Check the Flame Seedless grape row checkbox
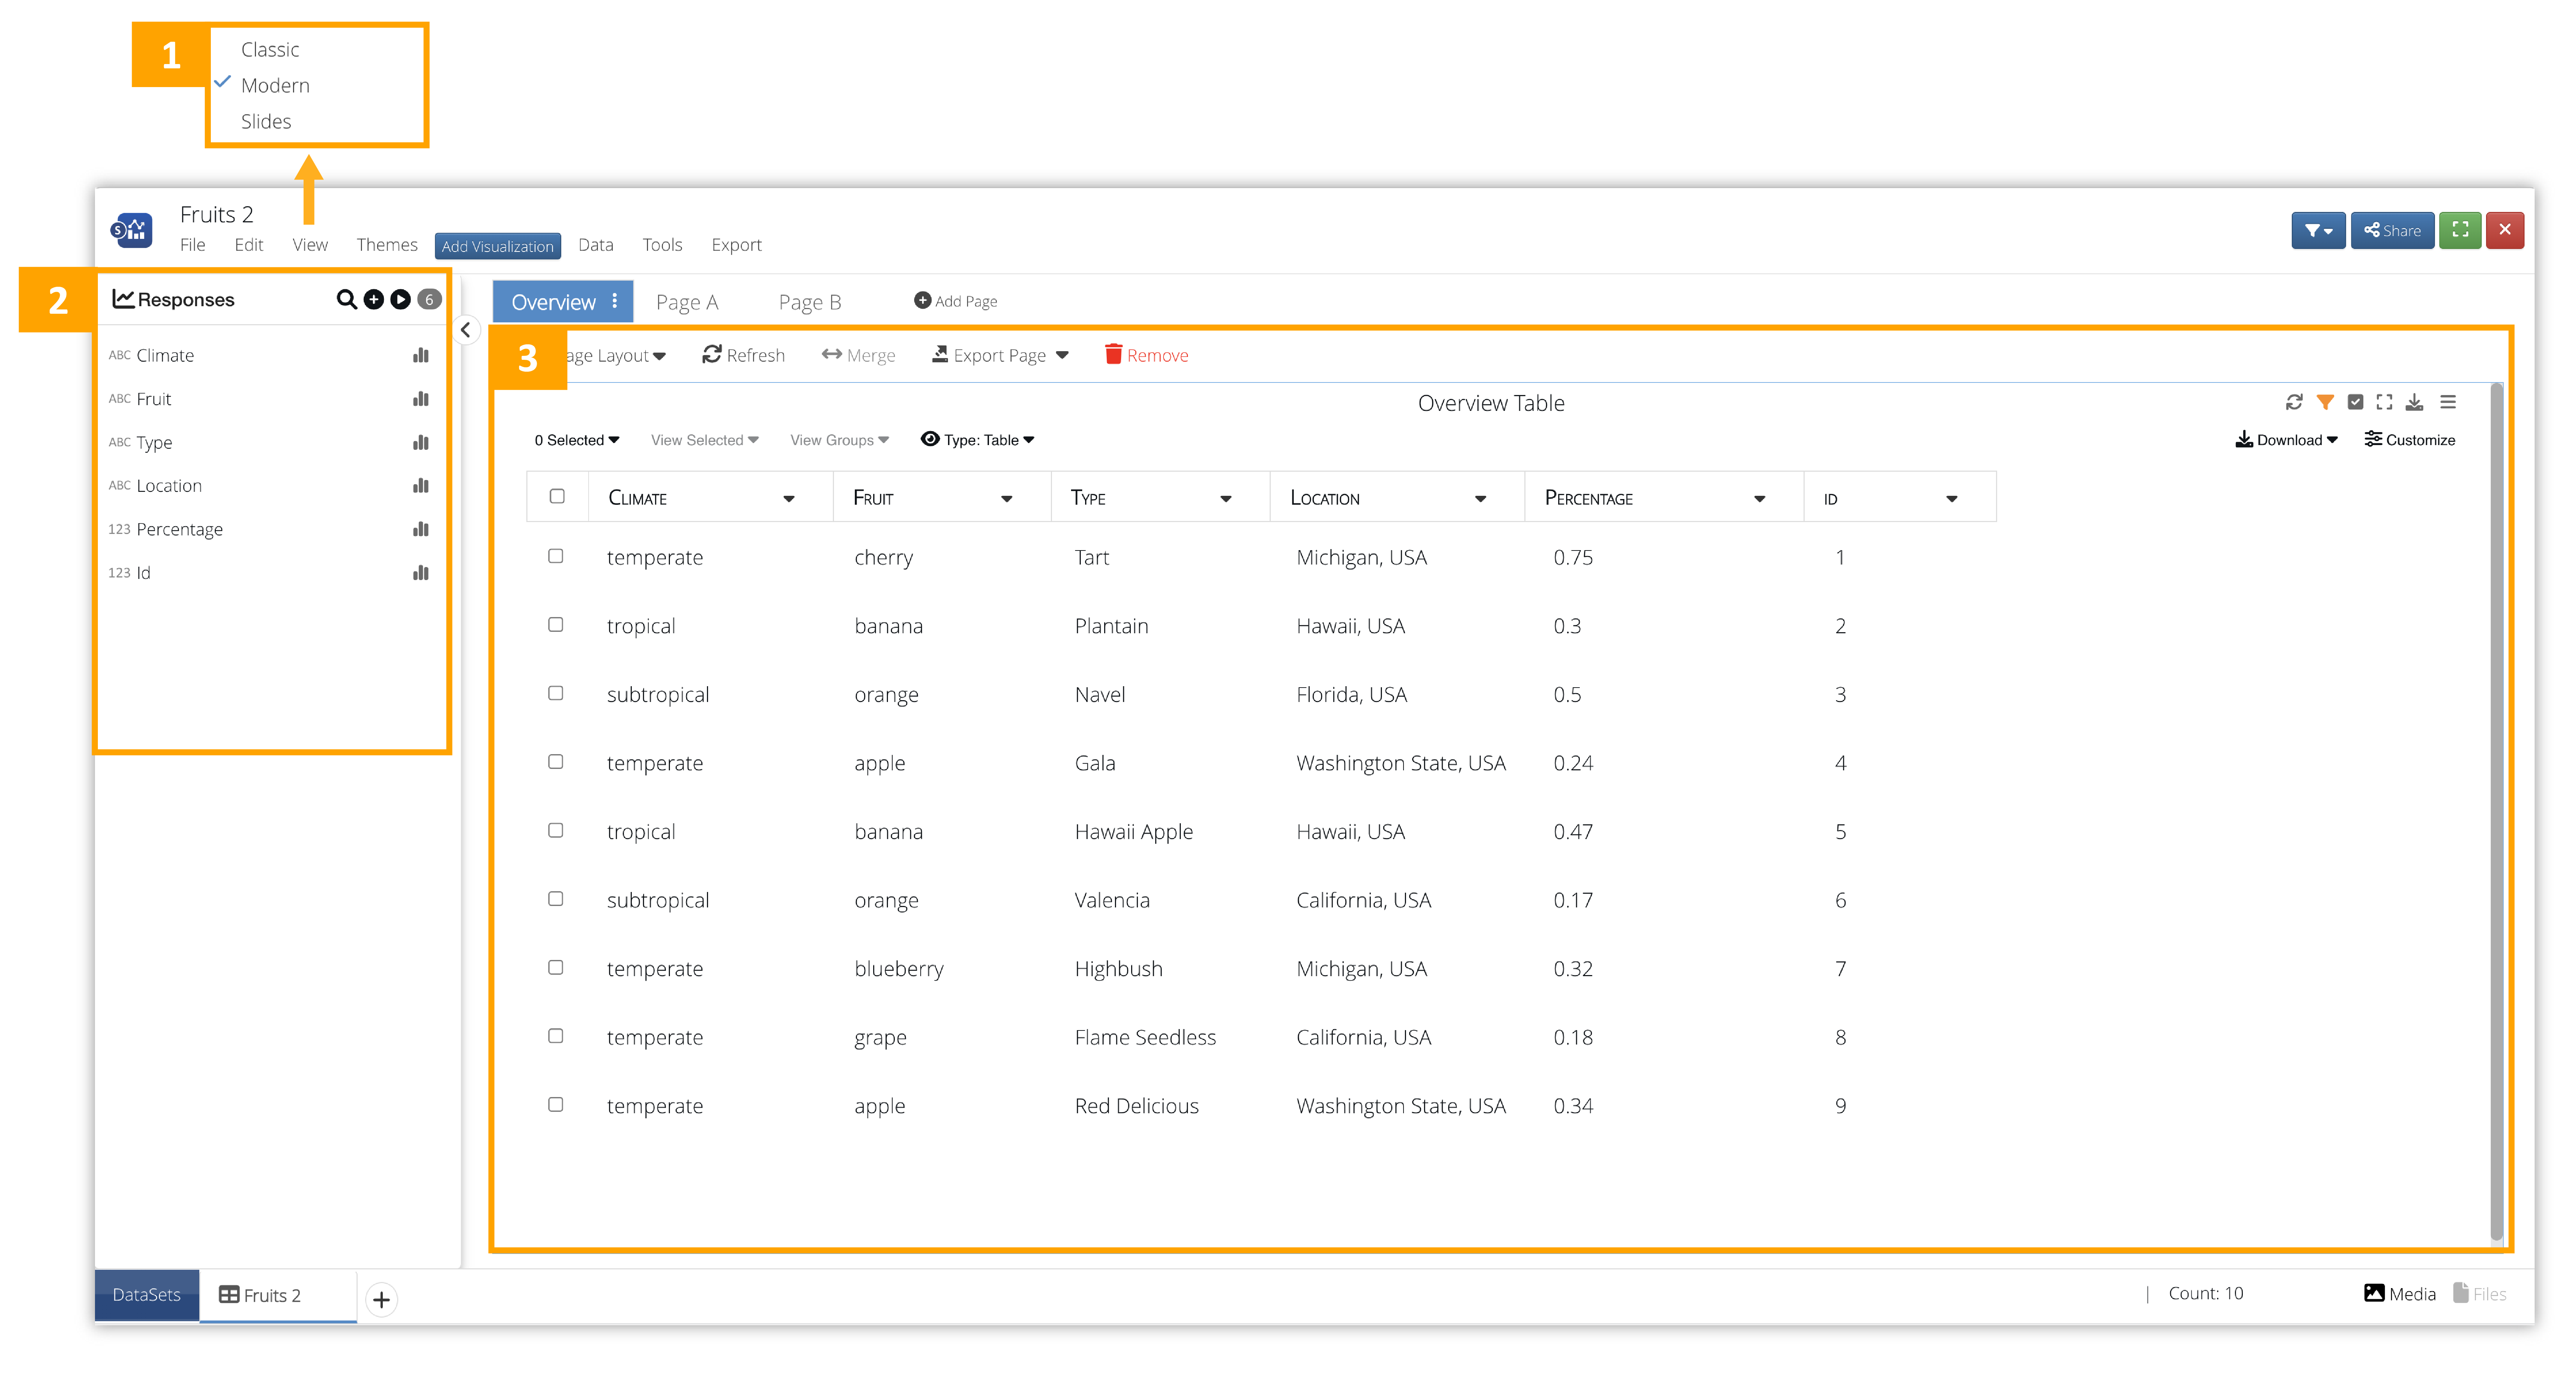 556,1036
